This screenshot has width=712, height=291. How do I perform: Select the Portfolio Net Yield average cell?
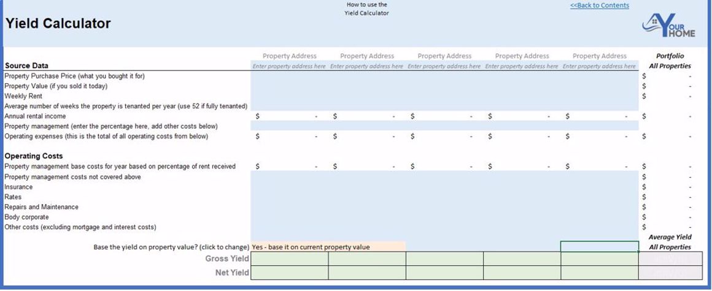(x=670, y=273)
